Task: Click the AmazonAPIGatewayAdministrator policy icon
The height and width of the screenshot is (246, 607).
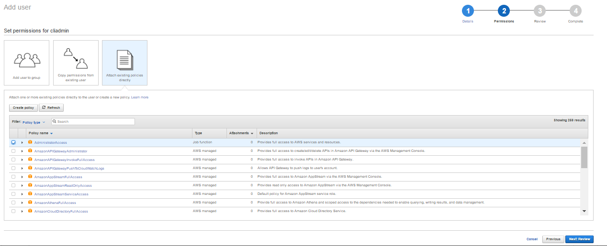Action: [x=30, y=151]
